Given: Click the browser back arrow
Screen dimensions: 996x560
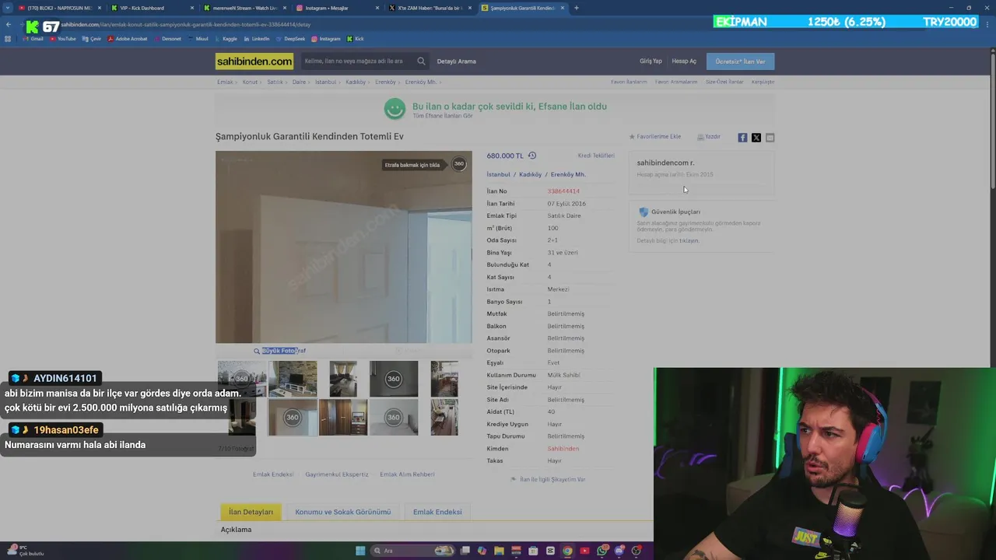Looking at the screenshot, I should point(9,25).
